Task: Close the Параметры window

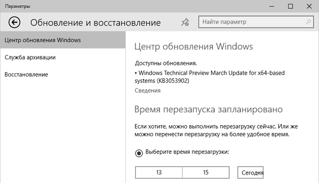Action: [309, 6]
